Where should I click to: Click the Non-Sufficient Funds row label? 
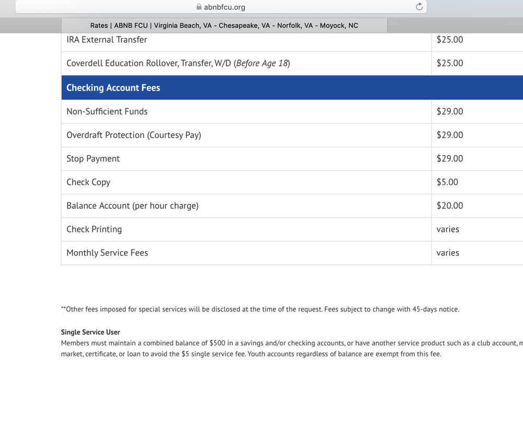coord(107,111)
